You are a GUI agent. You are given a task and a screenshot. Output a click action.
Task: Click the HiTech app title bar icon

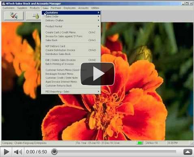point(3,4)
